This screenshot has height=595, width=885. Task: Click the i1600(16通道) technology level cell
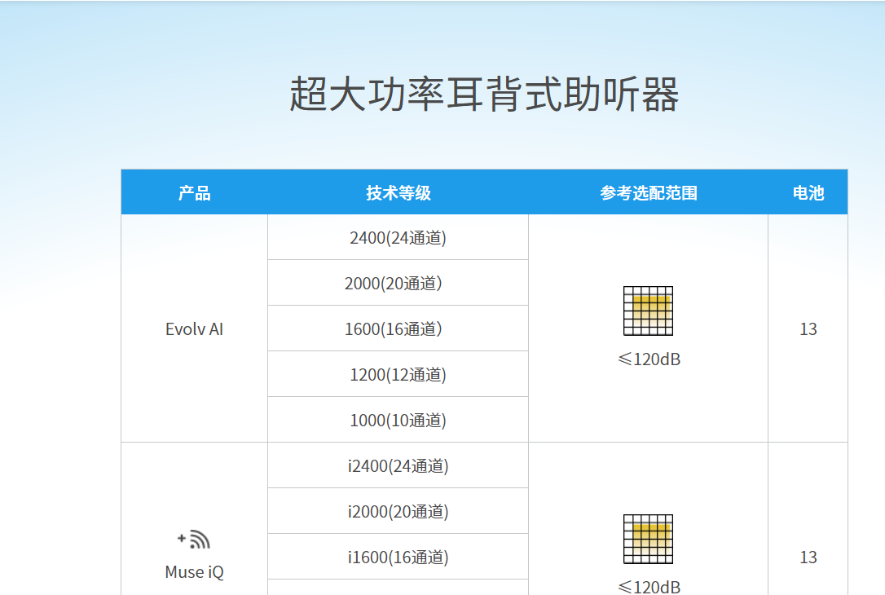pos(398,558)
